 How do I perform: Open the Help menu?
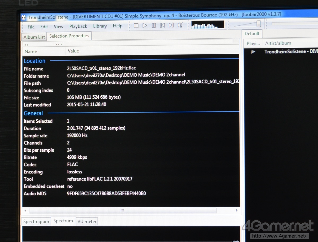tap(117, 26)
